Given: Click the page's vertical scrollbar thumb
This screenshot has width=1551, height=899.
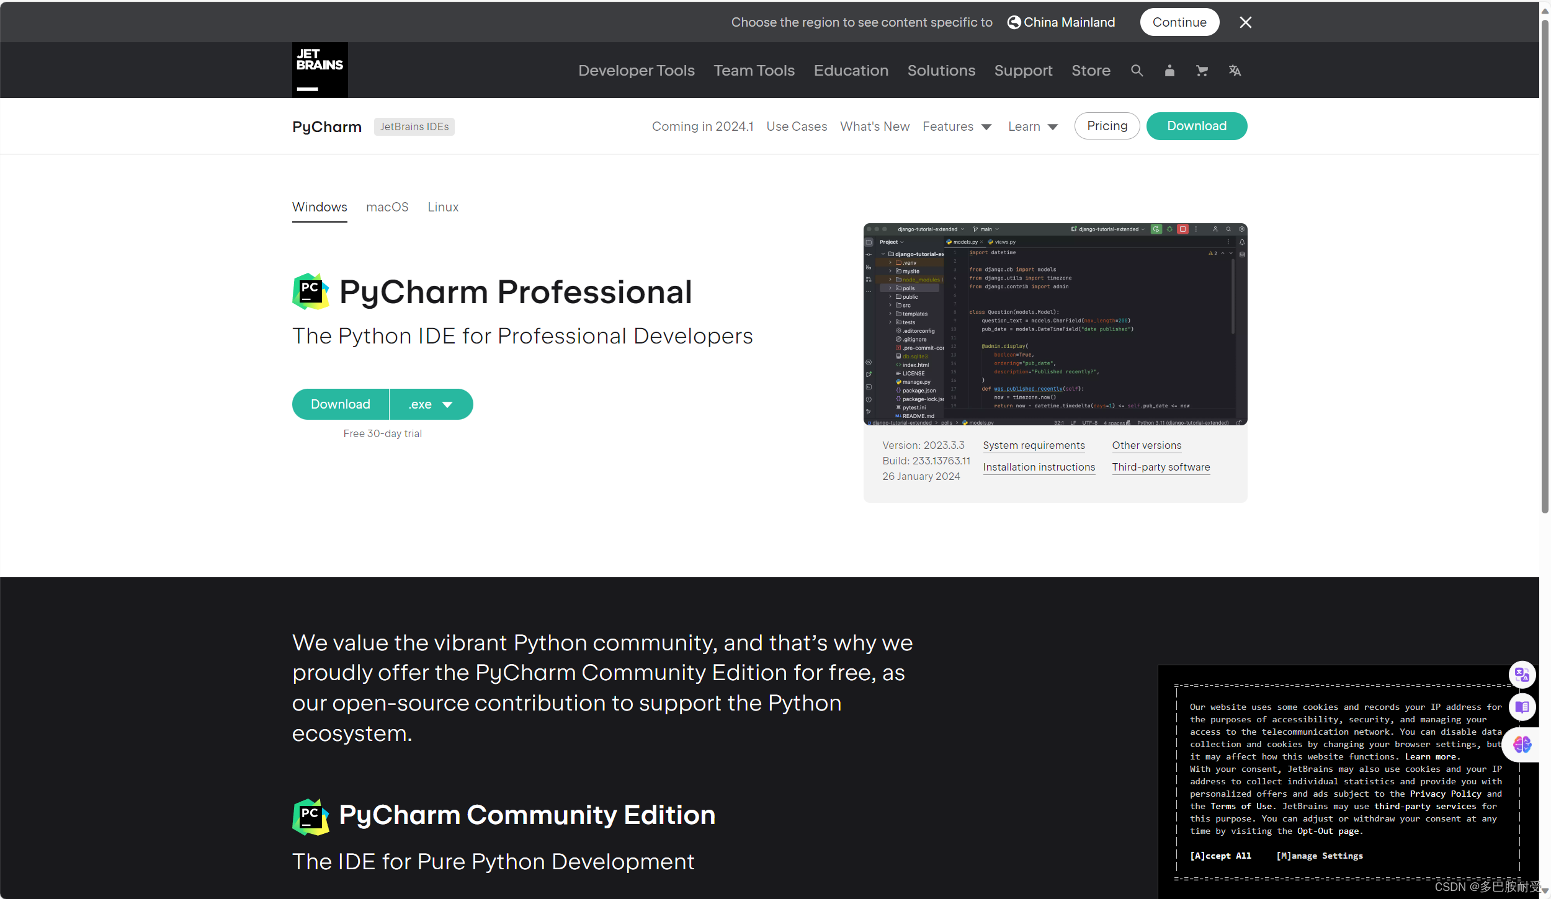Looking at the screenshot, I should tap(1545, 267).
